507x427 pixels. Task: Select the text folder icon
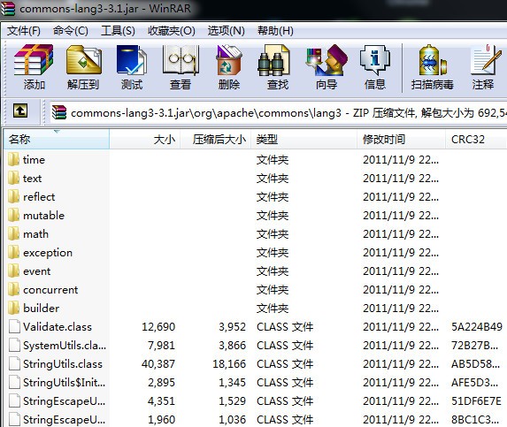coord(13,178)
